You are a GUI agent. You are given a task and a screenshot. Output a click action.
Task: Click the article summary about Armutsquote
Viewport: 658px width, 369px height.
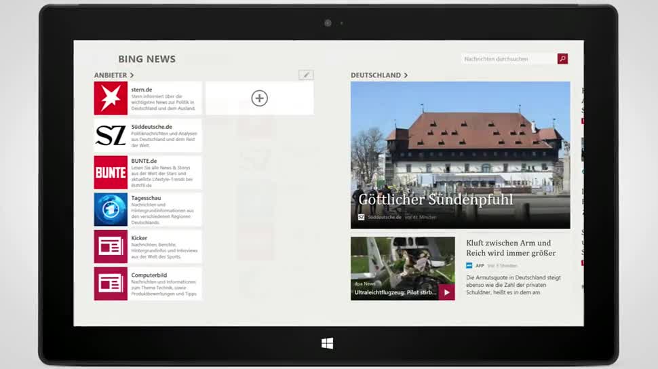[514, 285]
